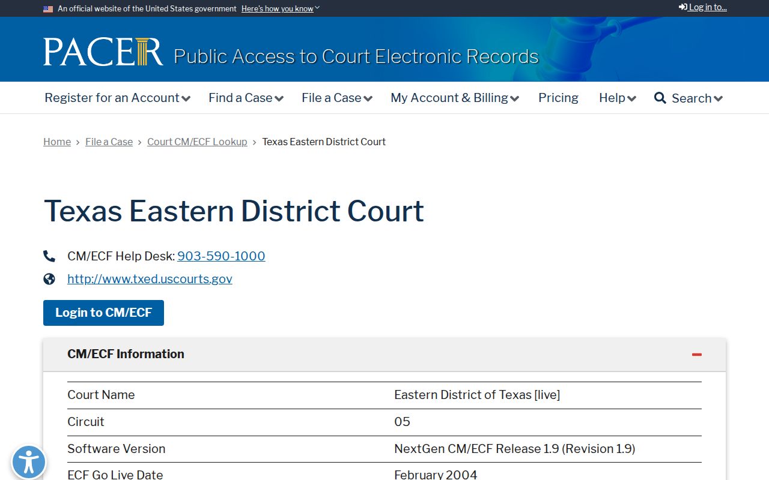Click the globe icon beside website URL
Image resolution: width=769 pixels, height=480 pixels.
click(49, 279)
